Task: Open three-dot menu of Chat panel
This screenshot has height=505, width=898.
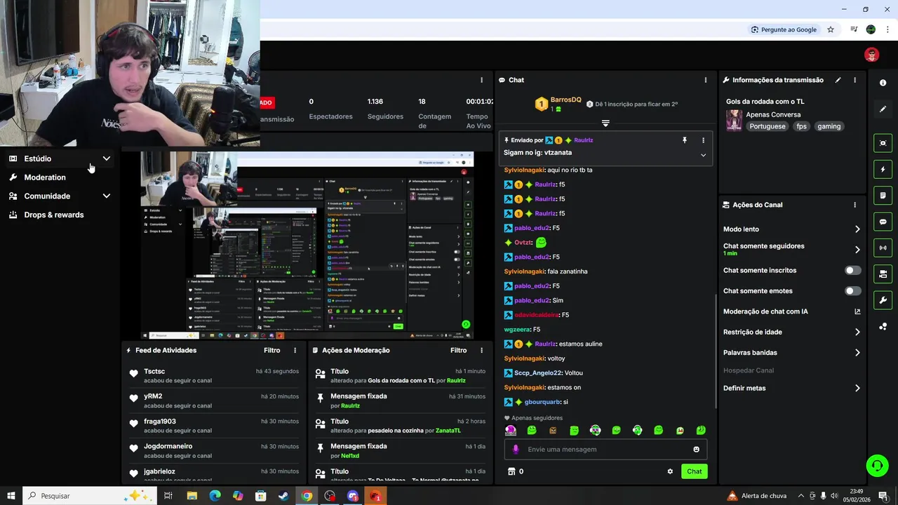Action: [x=706, y=80]
